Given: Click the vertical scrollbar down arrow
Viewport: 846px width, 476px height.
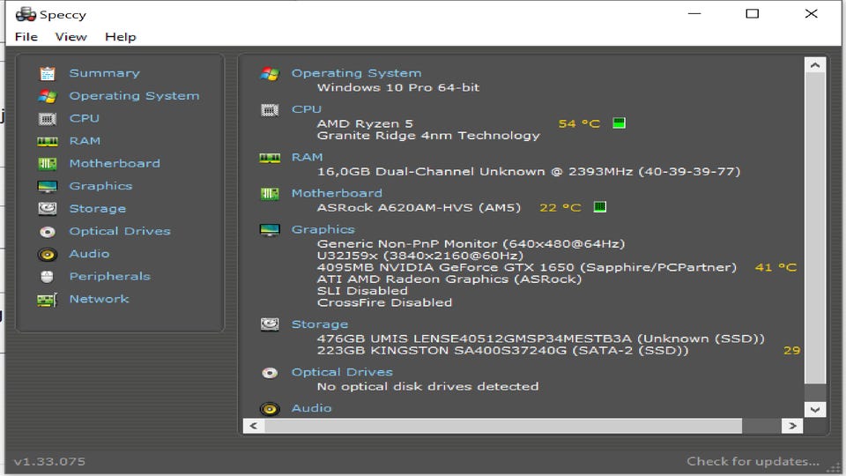Looking at the screenshot, I should [815, 410].
